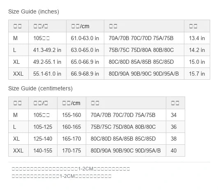Click the value 34 in last column
Viewport: 218px width, 193px height.
pyautogui.click(x=174, y=115)
